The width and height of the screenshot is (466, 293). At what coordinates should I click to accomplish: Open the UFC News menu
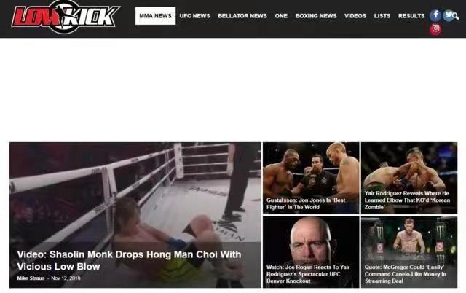pos(194,16)
